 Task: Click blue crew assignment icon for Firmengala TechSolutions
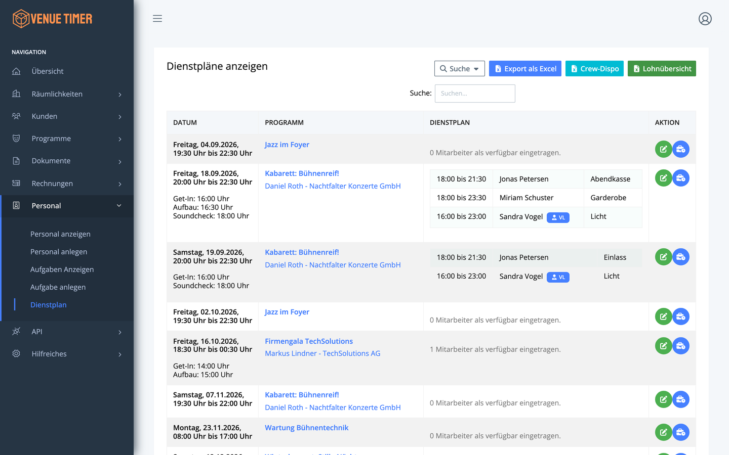pos(681,346)
